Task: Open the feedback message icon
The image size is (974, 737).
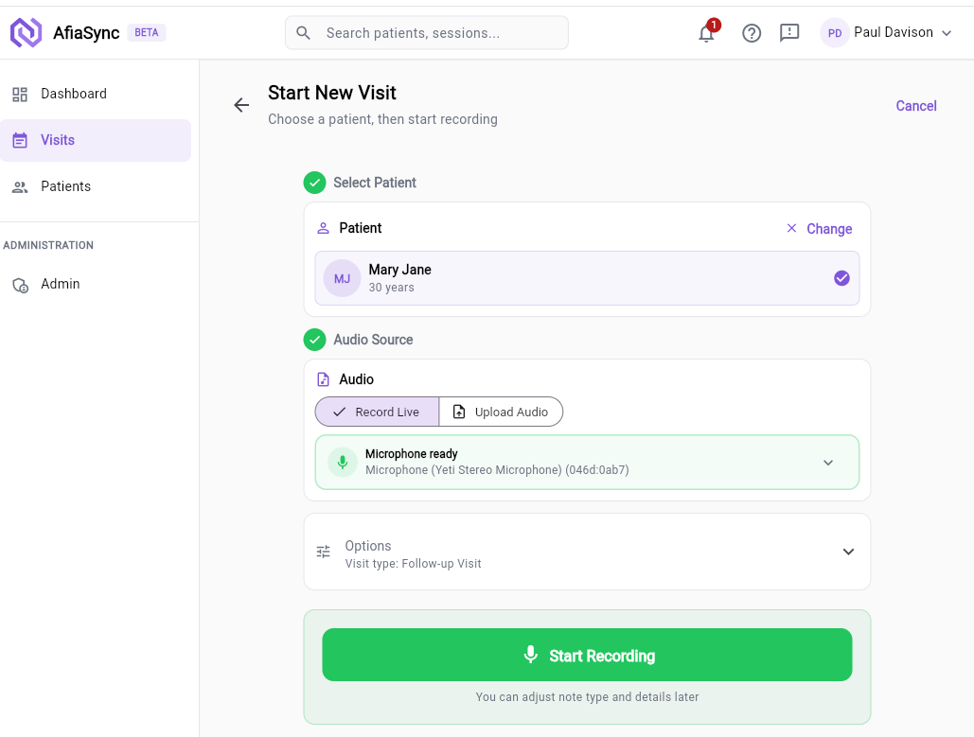Action: (790, 32)
